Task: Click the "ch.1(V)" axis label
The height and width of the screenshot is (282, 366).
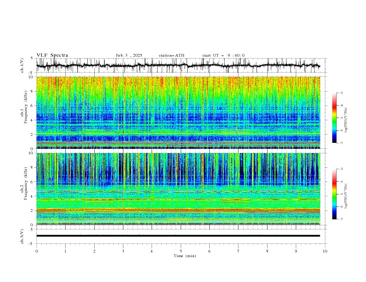Action: (x=22, y=65)
